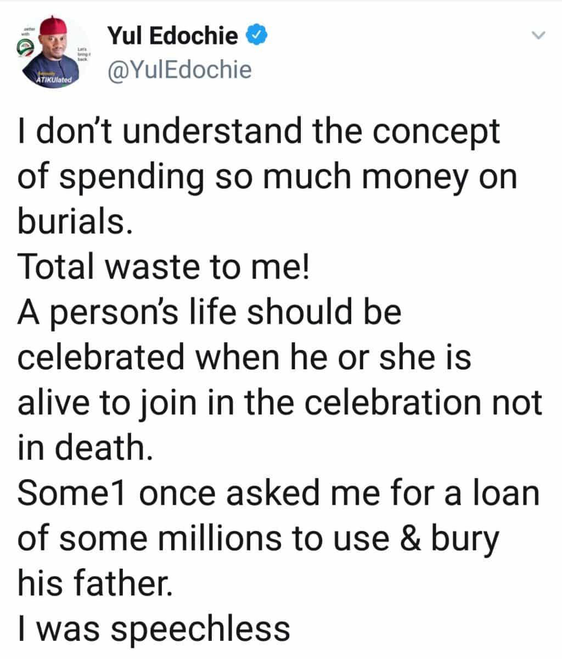Click the blue verified badge icon
Image resolution: width=562 pixels, height=659 pixels.
tap(256, 36)
